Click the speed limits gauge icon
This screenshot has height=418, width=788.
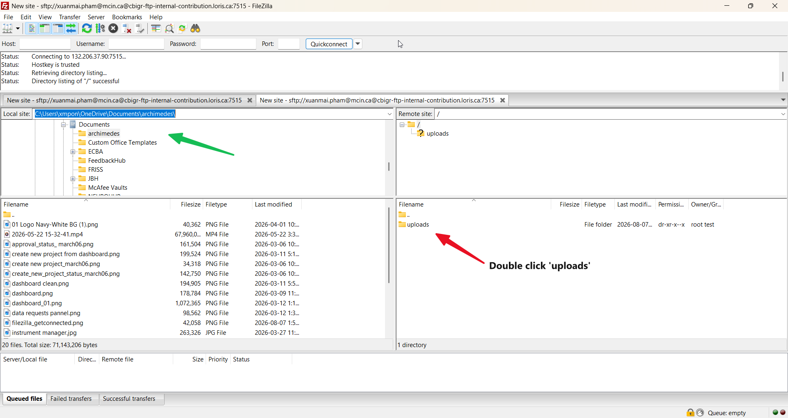(700, 413)
